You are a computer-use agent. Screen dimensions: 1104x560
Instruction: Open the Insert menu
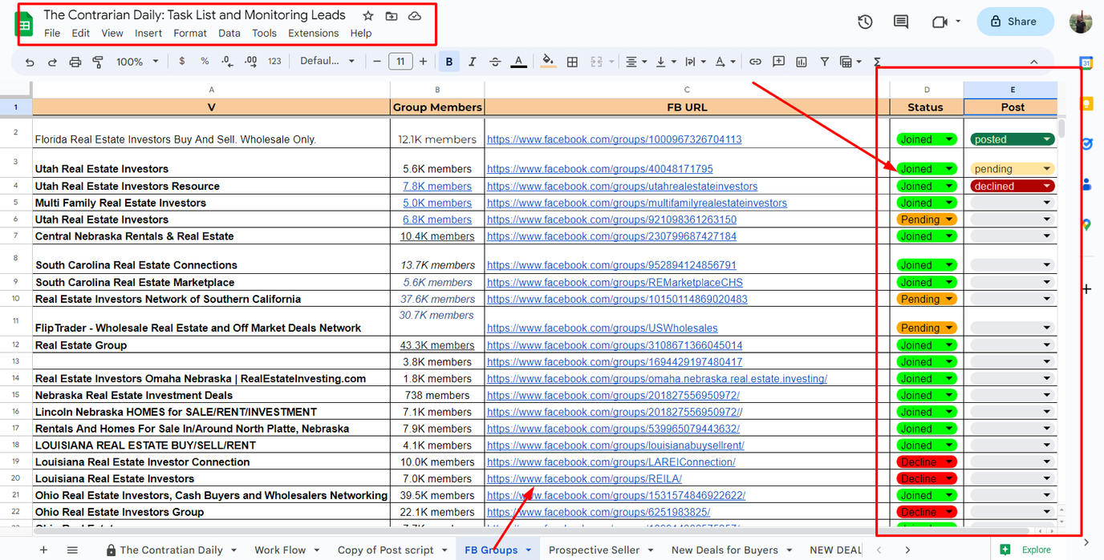148,33
